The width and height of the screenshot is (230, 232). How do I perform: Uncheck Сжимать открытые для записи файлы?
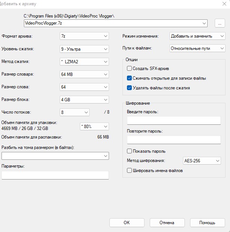[x=130, y=78]
